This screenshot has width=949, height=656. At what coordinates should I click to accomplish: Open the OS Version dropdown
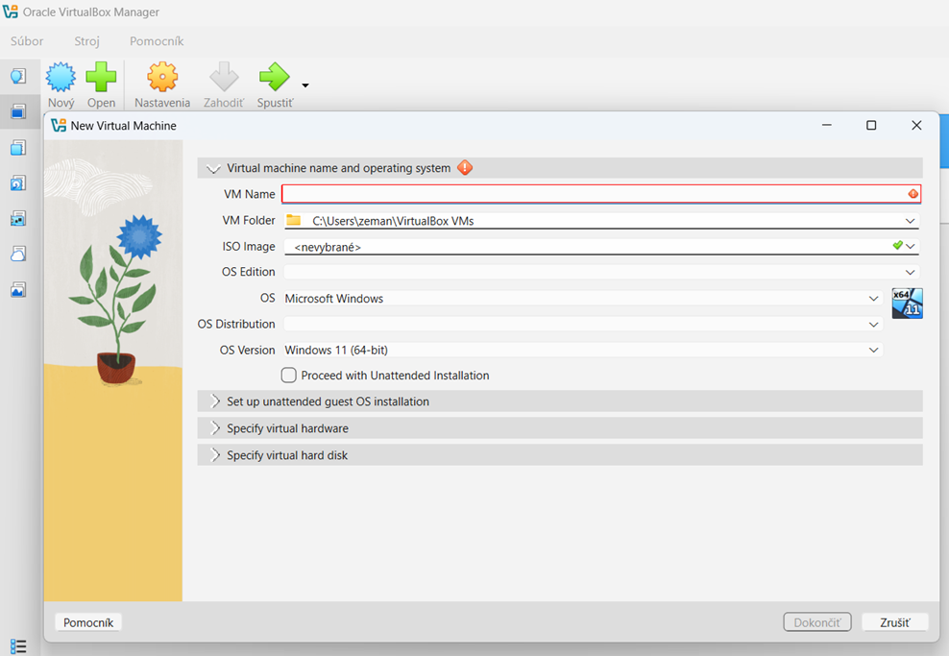pos(583,350)
